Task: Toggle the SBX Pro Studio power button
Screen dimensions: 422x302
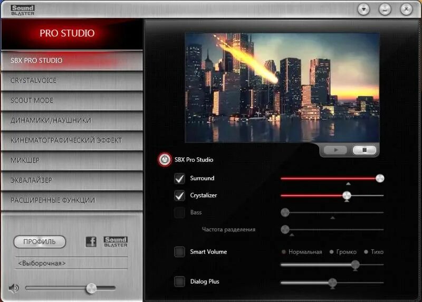Action: click(x=165, y=159)
